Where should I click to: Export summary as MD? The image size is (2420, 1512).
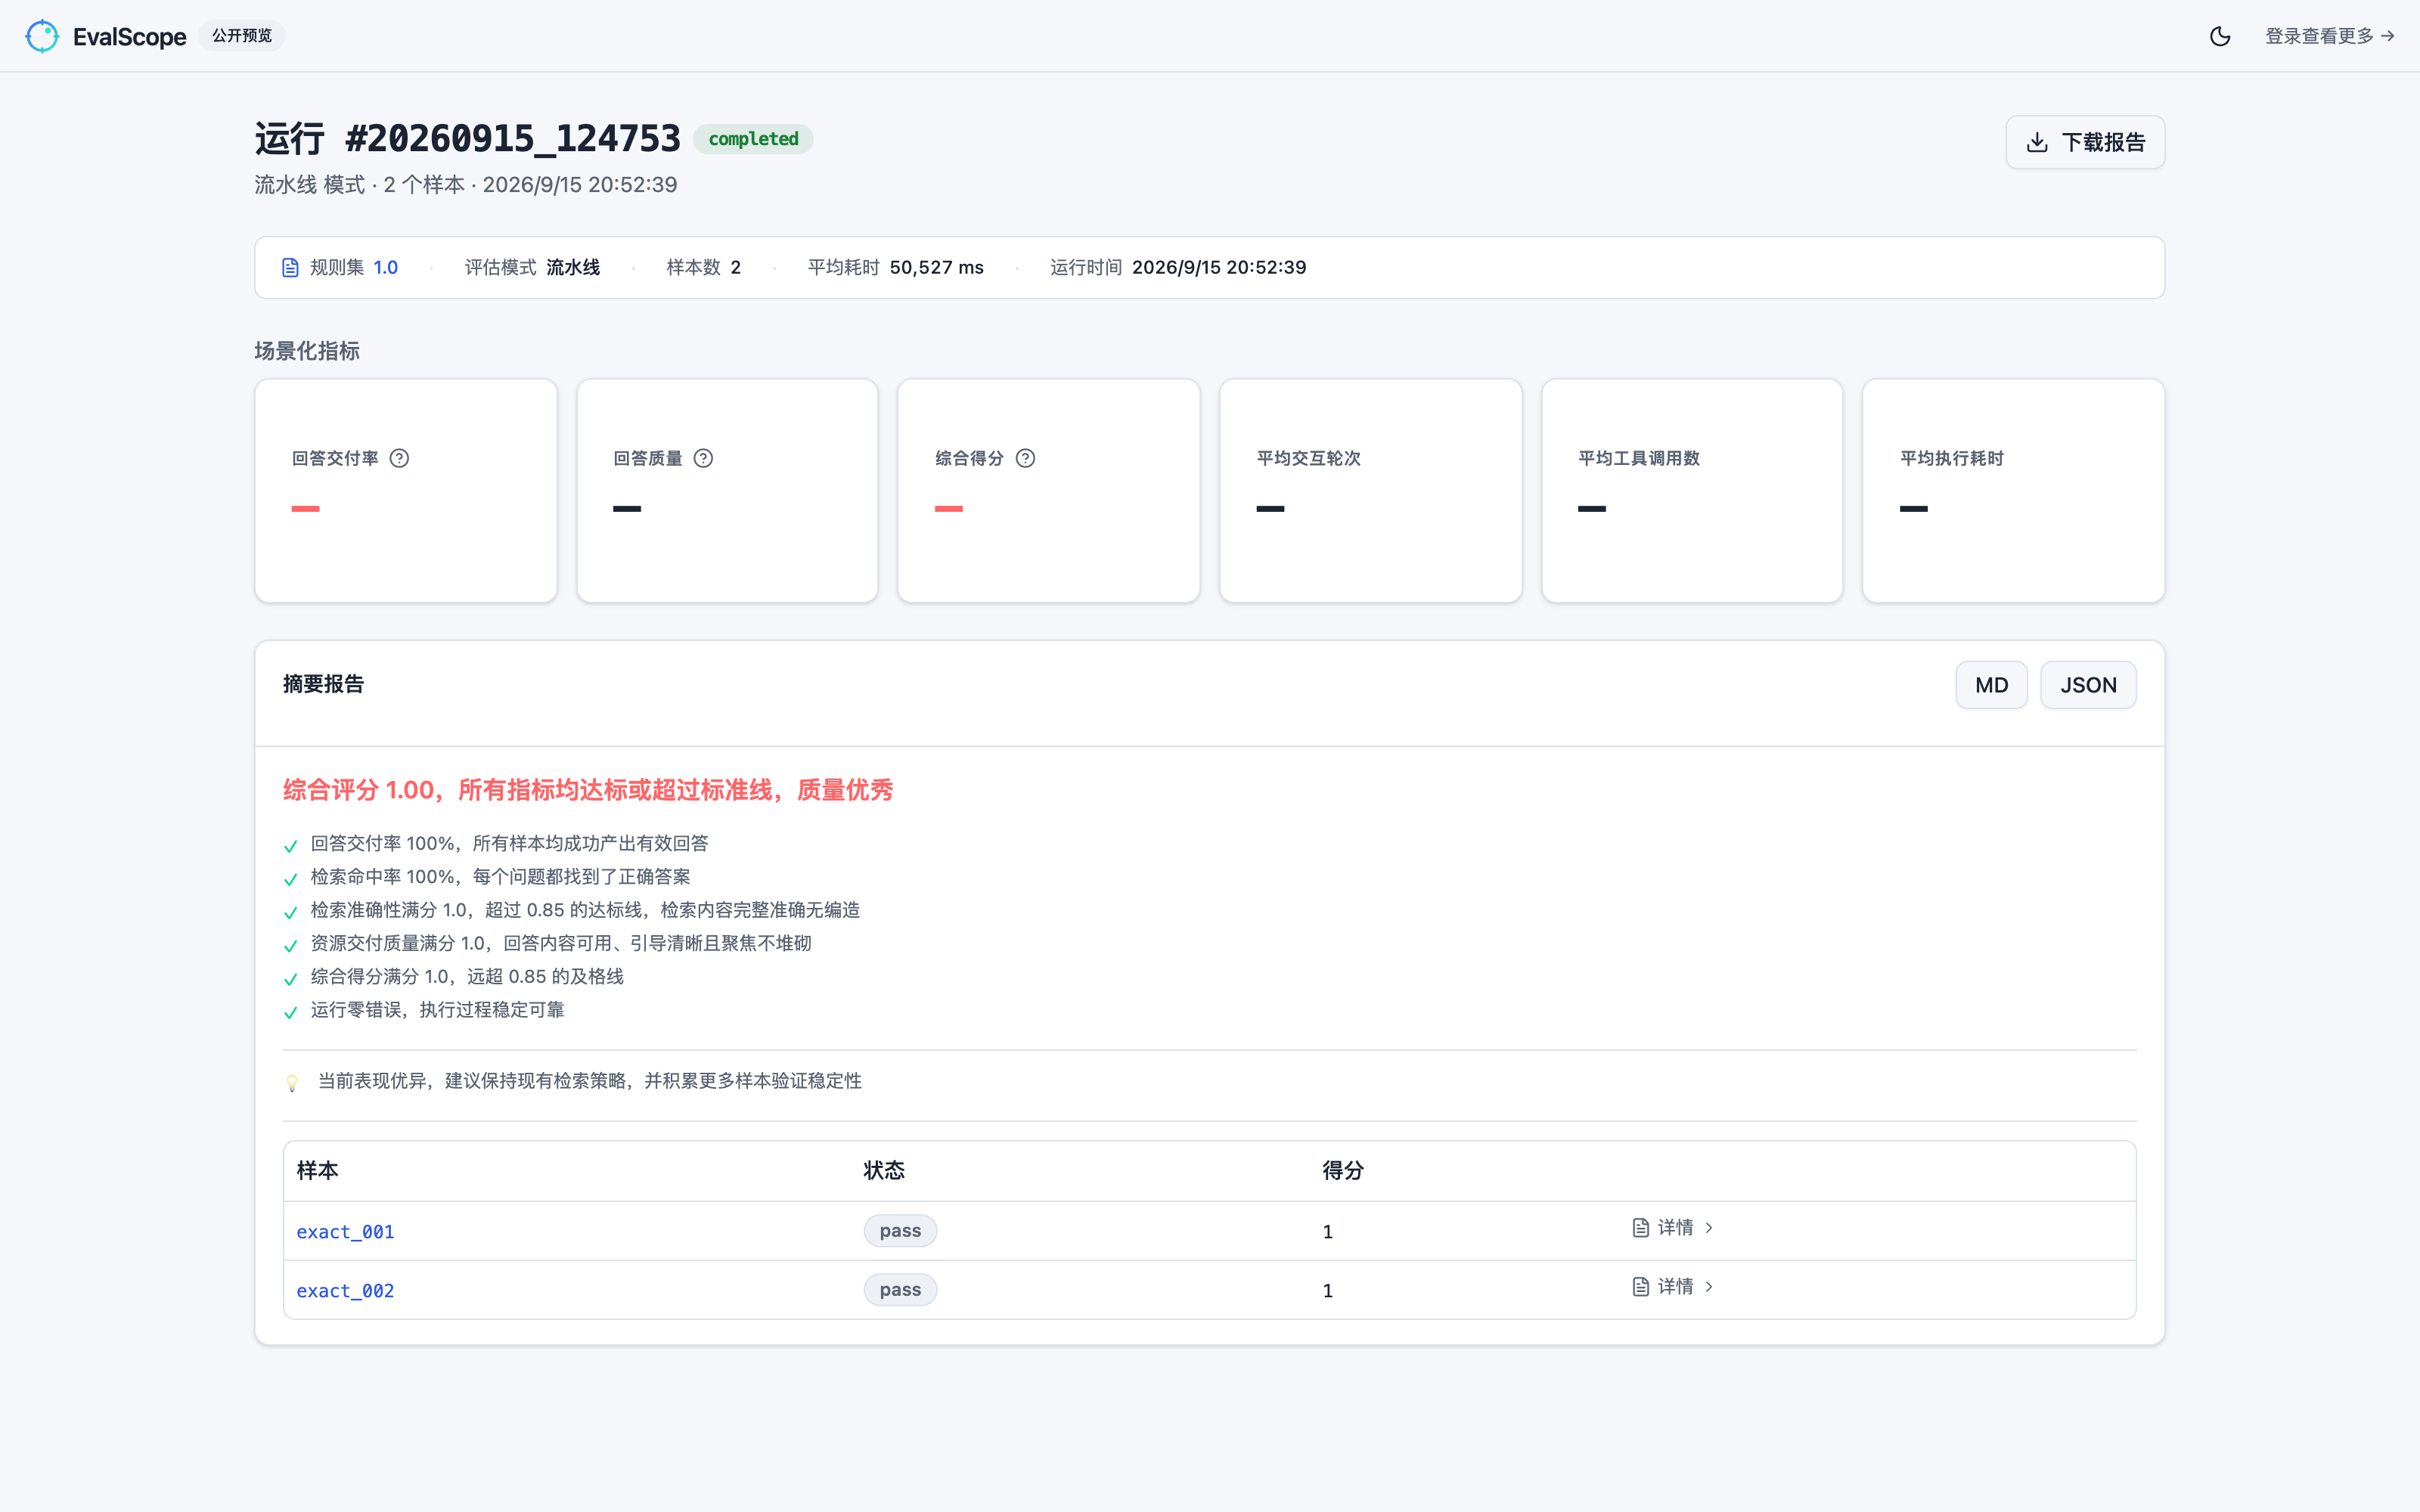[x=1991, y=685]
